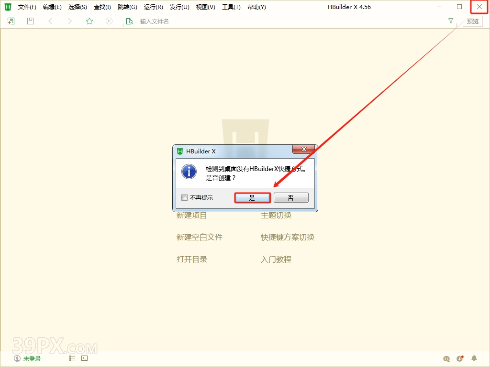490x367 pixels.
Task: Open the 视图(V) menu
Action: click(x=206, y=7)
